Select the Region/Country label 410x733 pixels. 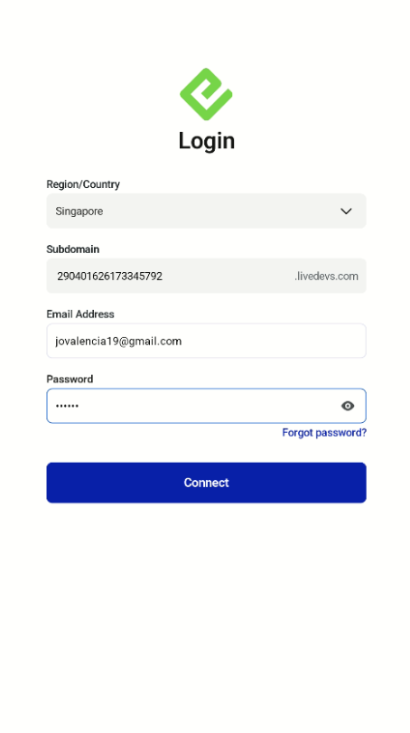point(83,184)
